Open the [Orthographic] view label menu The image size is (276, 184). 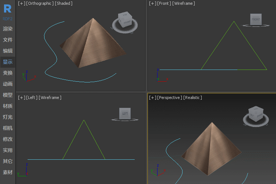[40, 3]
